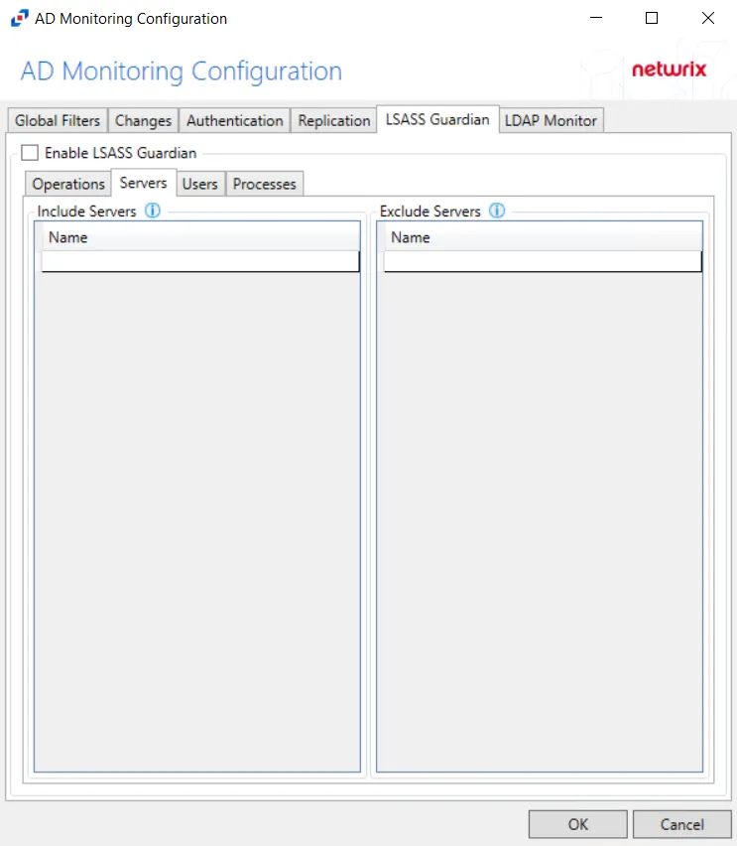Close the AD Monitoring Configuration window
The height and width of the screenshot is (846, 737).
[x=708, y=18]
